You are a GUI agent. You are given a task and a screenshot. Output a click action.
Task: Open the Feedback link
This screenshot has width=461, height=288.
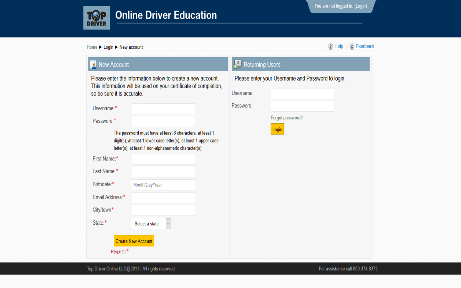pyautogui.click(x=365, y=46)
